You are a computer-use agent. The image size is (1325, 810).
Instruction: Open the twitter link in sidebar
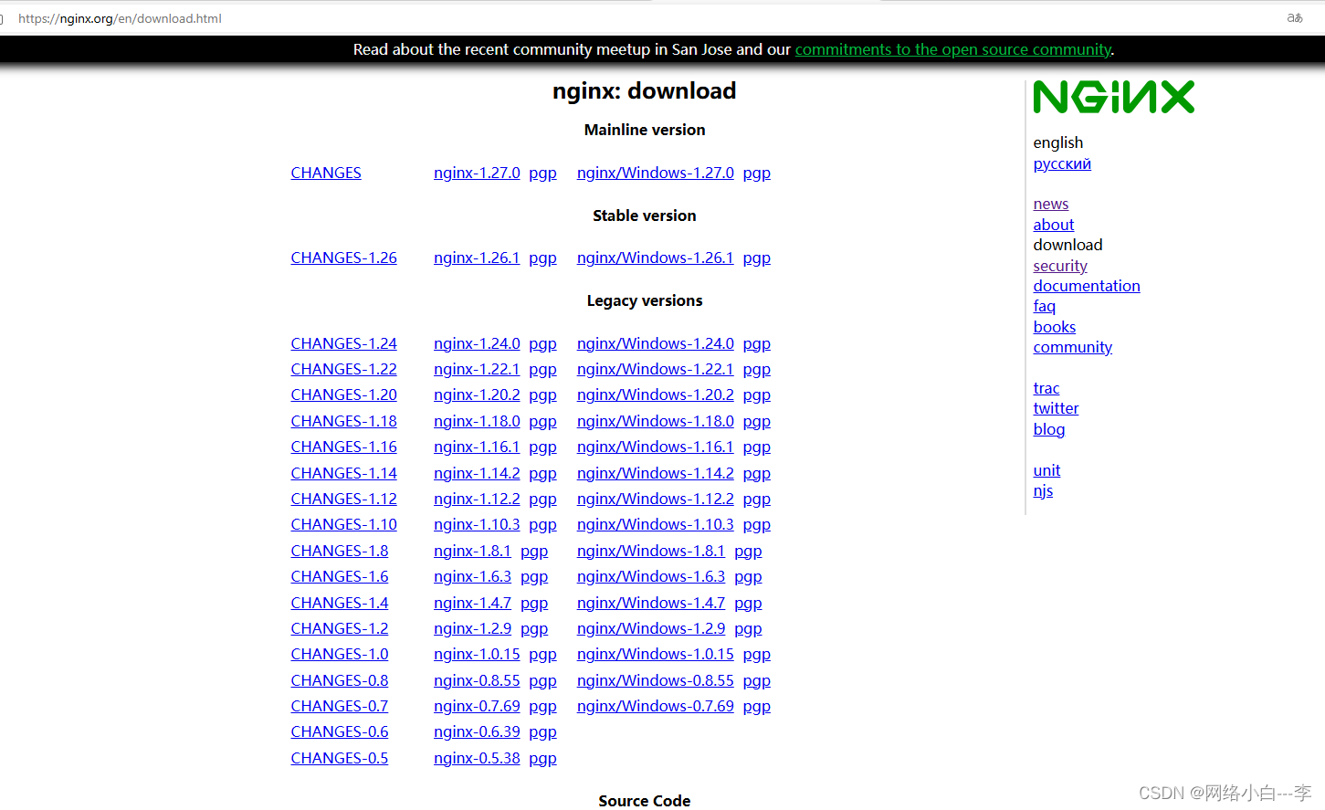(x=1056, y=408)
